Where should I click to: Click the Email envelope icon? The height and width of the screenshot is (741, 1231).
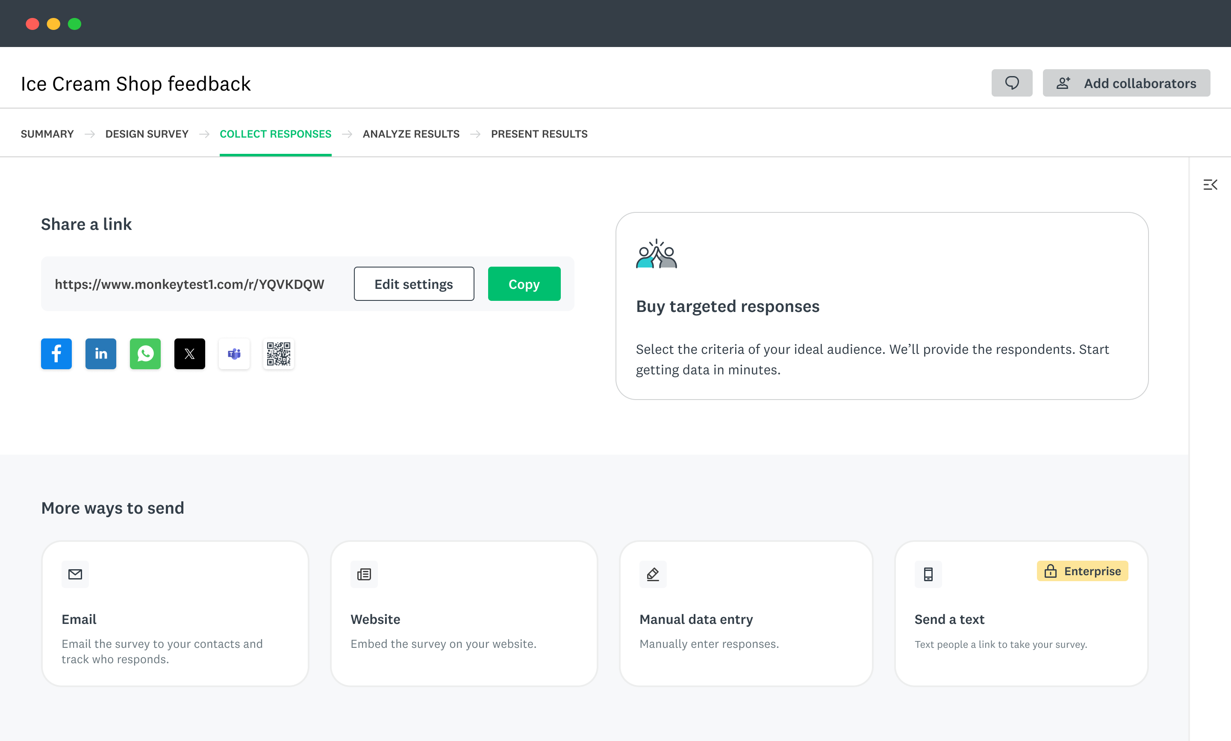[x=75, y=574]
